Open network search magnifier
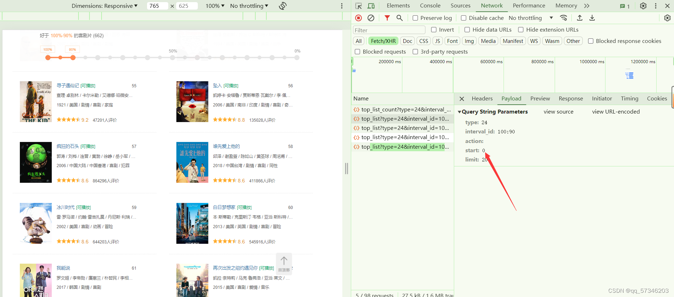The height and width of the screenshot is (297, 674). 399,18
